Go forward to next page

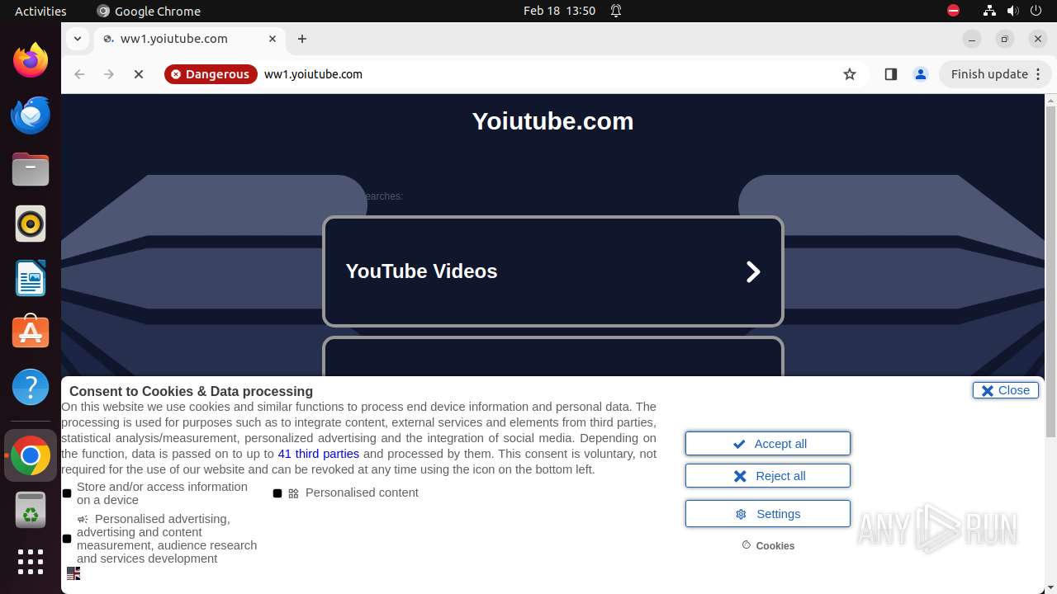[109, 74]
